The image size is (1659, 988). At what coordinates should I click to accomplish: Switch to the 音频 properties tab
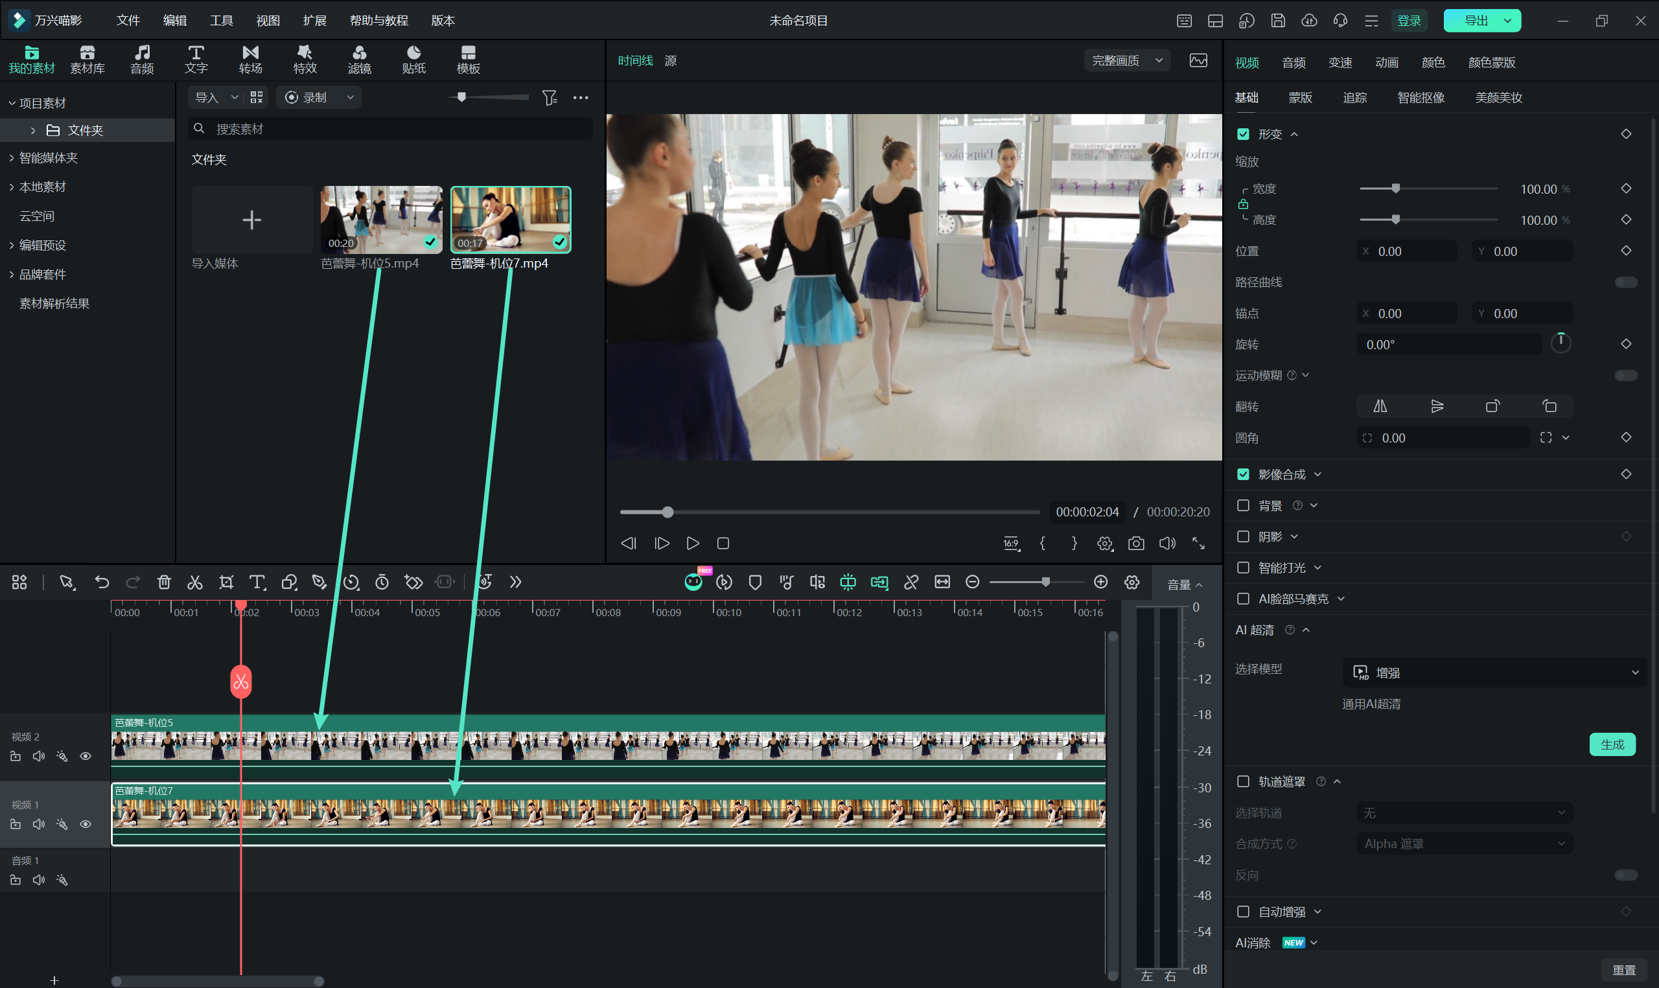tap(1294, 63)
